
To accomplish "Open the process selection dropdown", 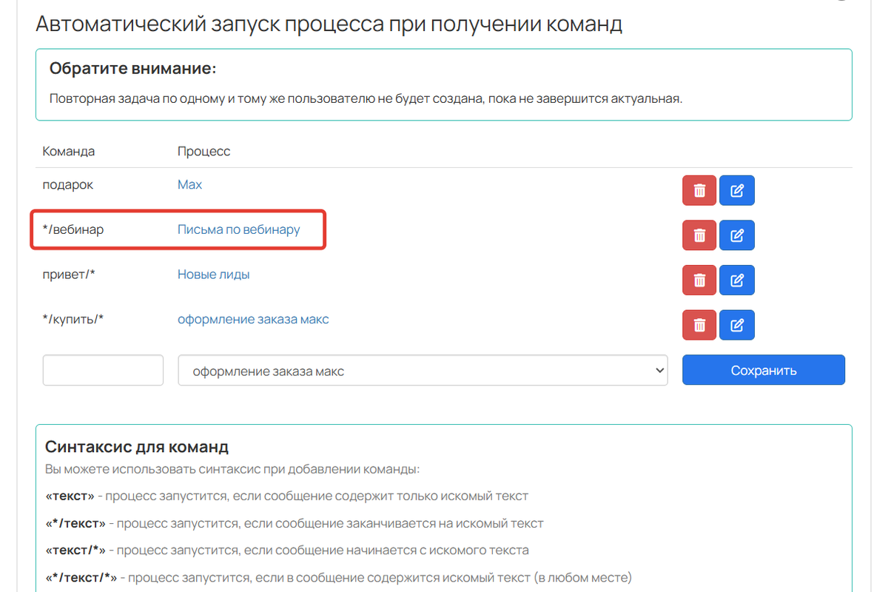I will click(x=423, y=370).
